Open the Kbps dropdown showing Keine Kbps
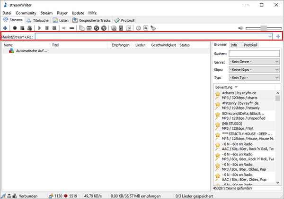The image size is (284, 199). (254, 70)
